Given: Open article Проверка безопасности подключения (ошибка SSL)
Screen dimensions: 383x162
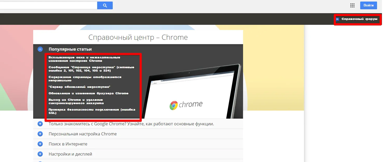Looking at the screenshot, I should click(x=92, y=111).
